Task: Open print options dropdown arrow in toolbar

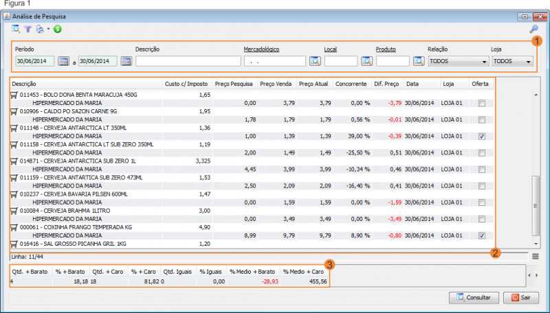Action: pyautogui.click(x=47, y=30)
